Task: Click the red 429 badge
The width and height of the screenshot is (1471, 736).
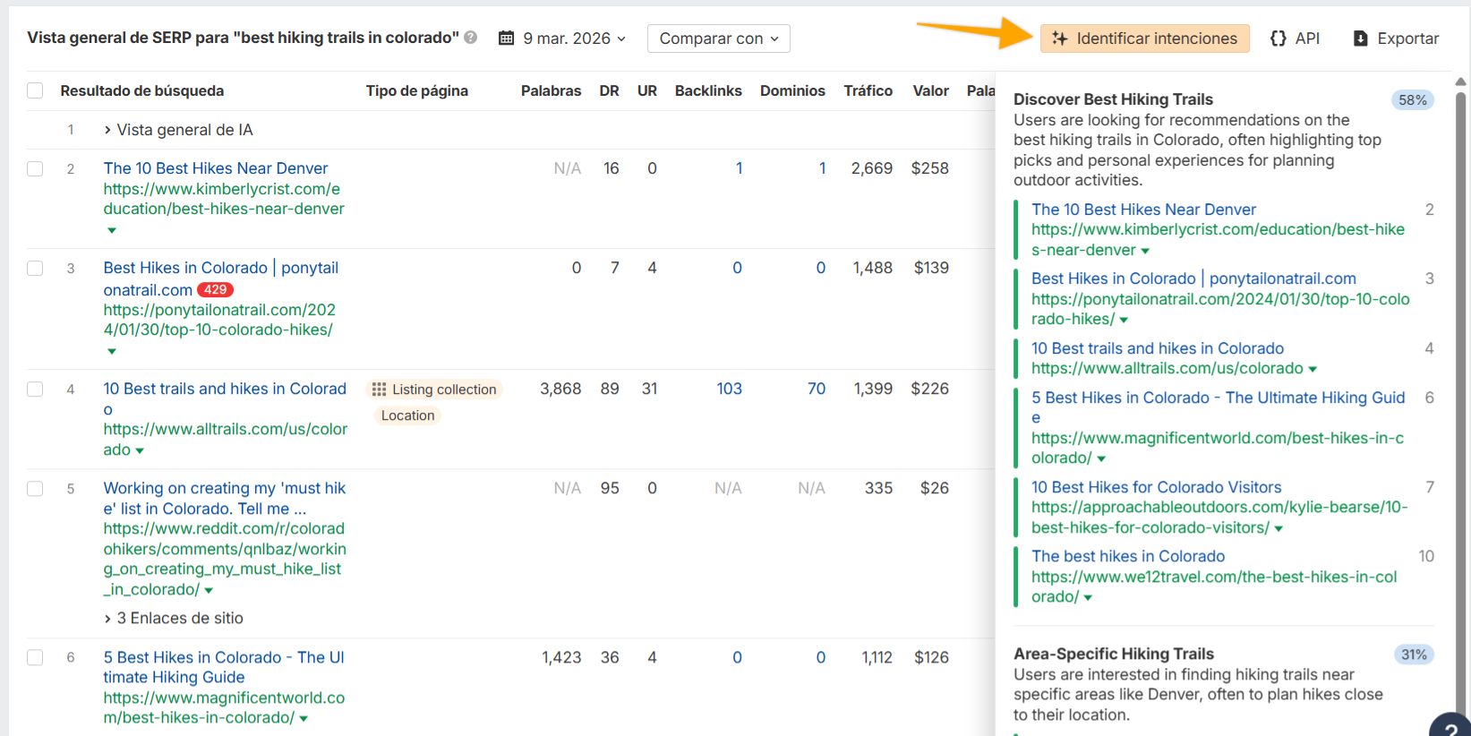Action: click(215, 290)
